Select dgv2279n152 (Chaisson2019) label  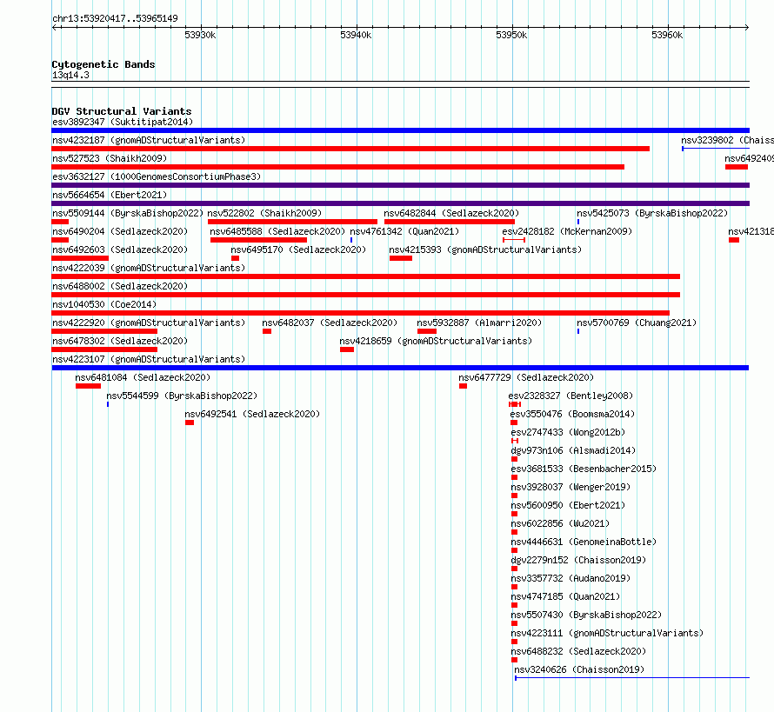tap(578, 560)
